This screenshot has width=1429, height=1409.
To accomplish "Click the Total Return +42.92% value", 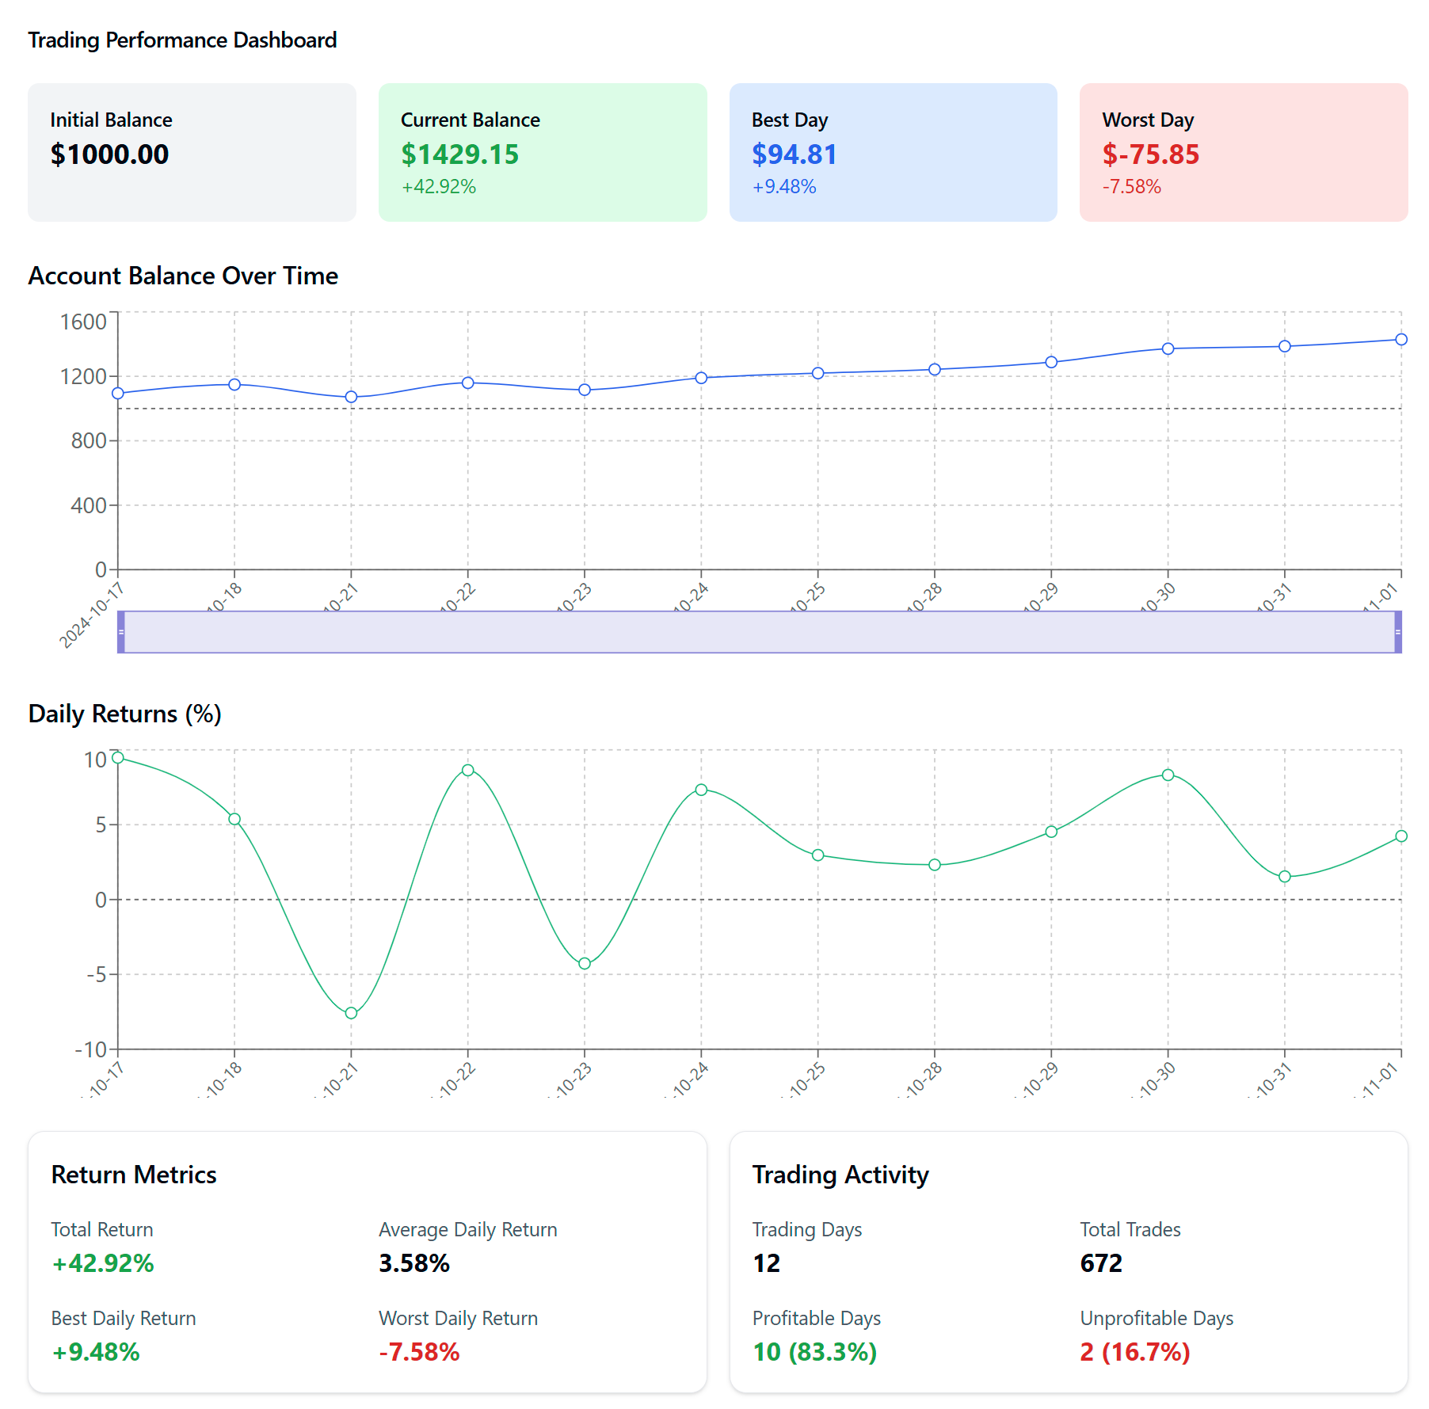I will pyautogui.click(x=103, y=1263).
